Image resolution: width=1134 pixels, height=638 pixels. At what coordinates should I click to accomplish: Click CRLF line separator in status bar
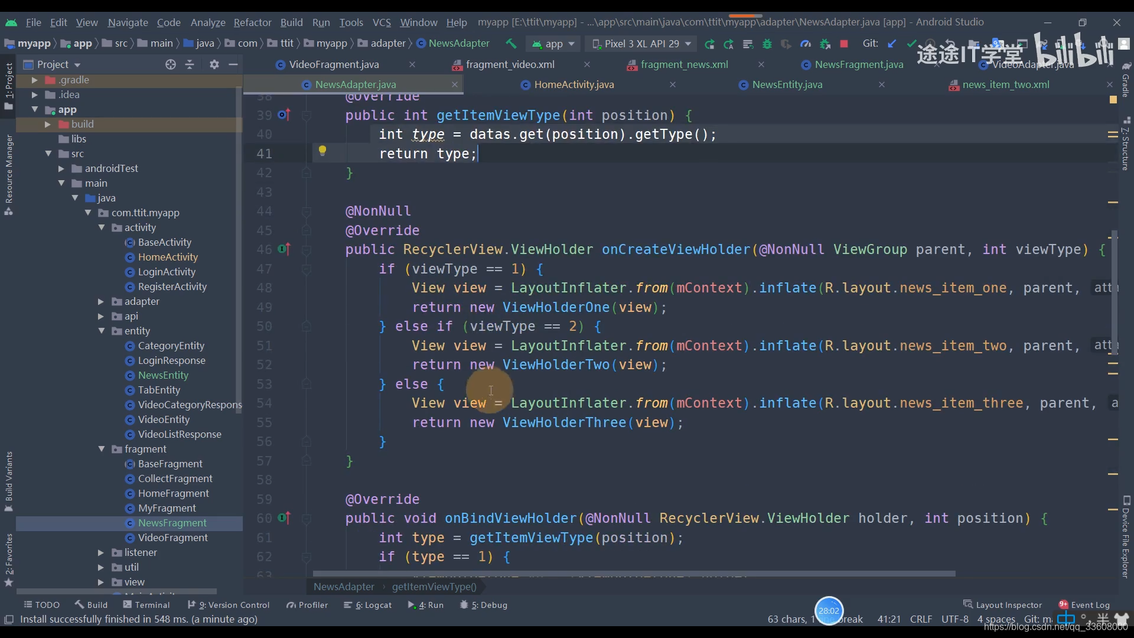pos(921,619)
